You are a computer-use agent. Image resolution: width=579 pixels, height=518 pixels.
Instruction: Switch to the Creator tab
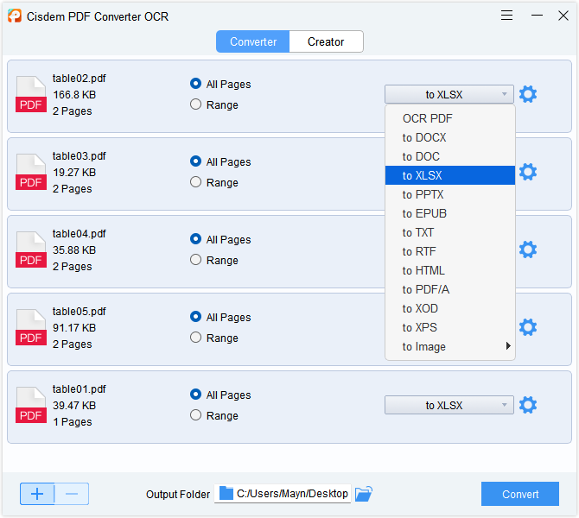click(326, 41)
